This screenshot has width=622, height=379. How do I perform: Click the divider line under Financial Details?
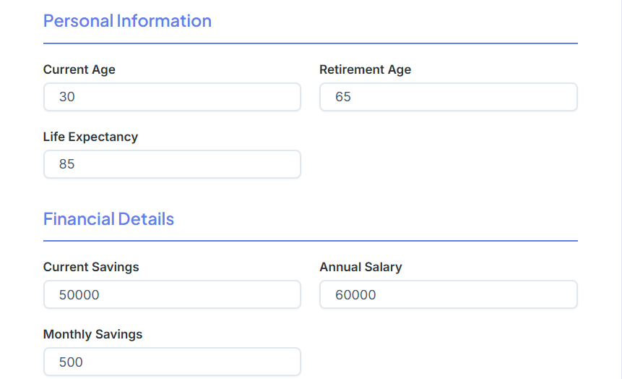click(311, 240)
